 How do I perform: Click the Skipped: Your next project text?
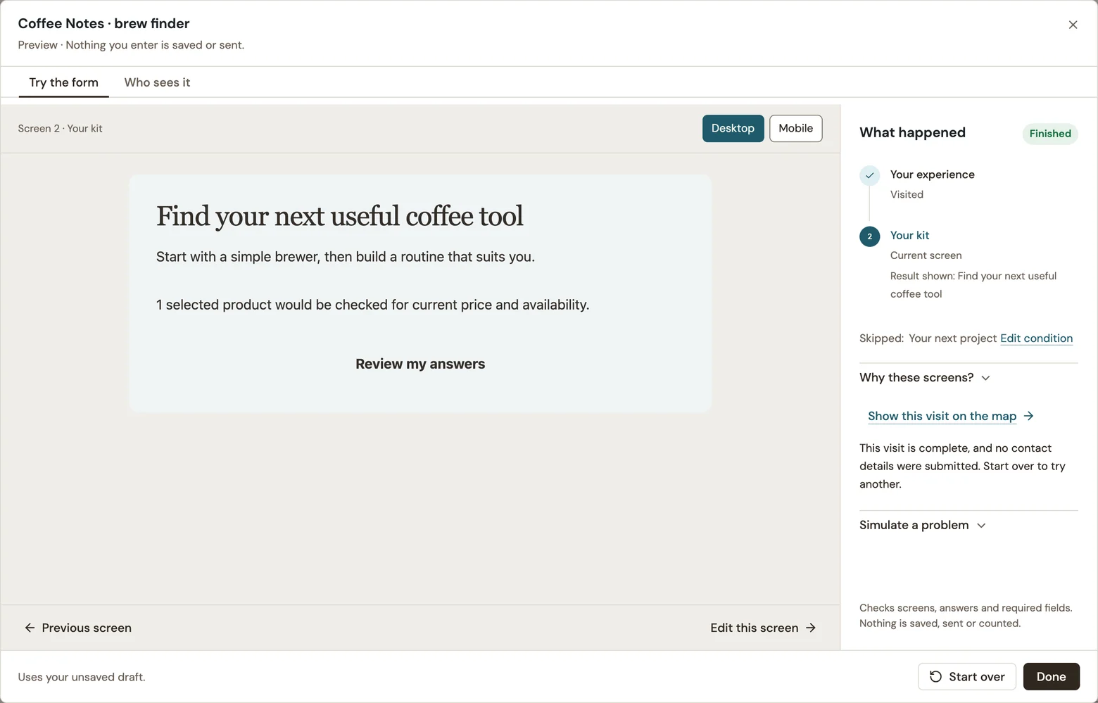(928, 338)
